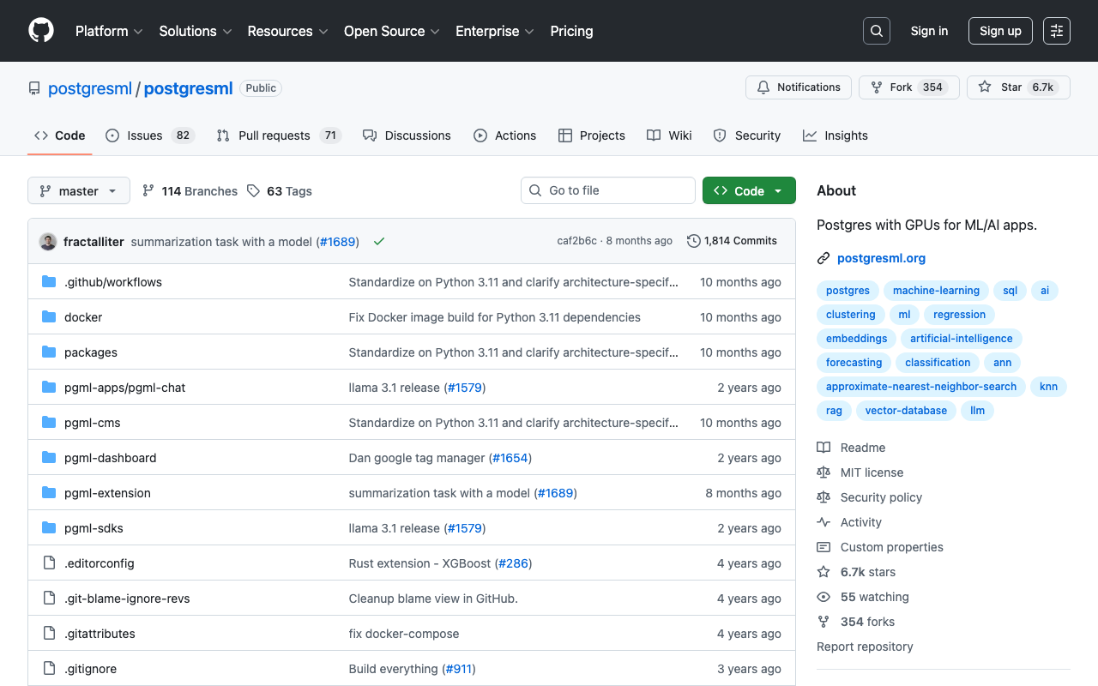This screenshot has width=1098, height=686.
Task: Click the watching eye icon
Action: pyautogui.click(x=823, y=597)
